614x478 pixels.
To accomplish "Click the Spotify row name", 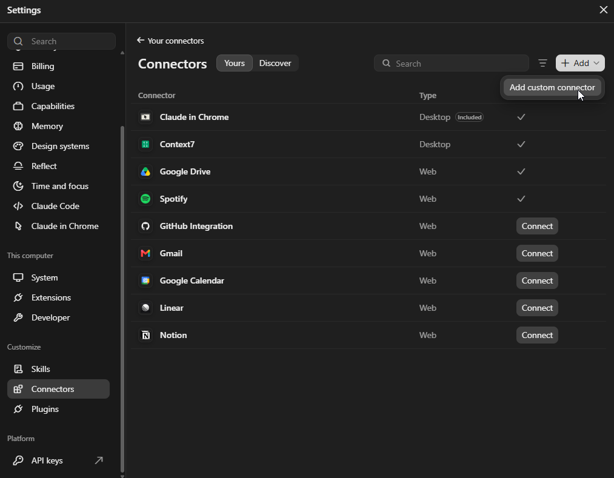I will pyautogui.click(x=173, y=199).
